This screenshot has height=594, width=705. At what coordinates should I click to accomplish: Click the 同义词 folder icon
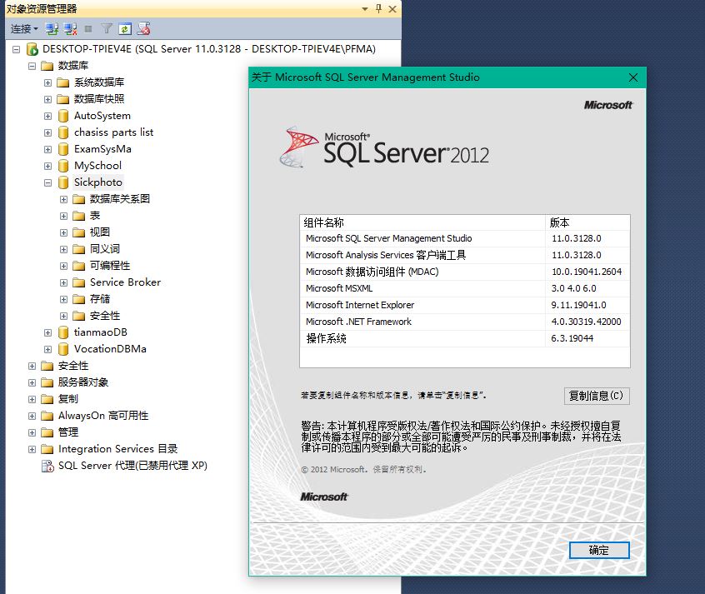(x=78, y=249)
